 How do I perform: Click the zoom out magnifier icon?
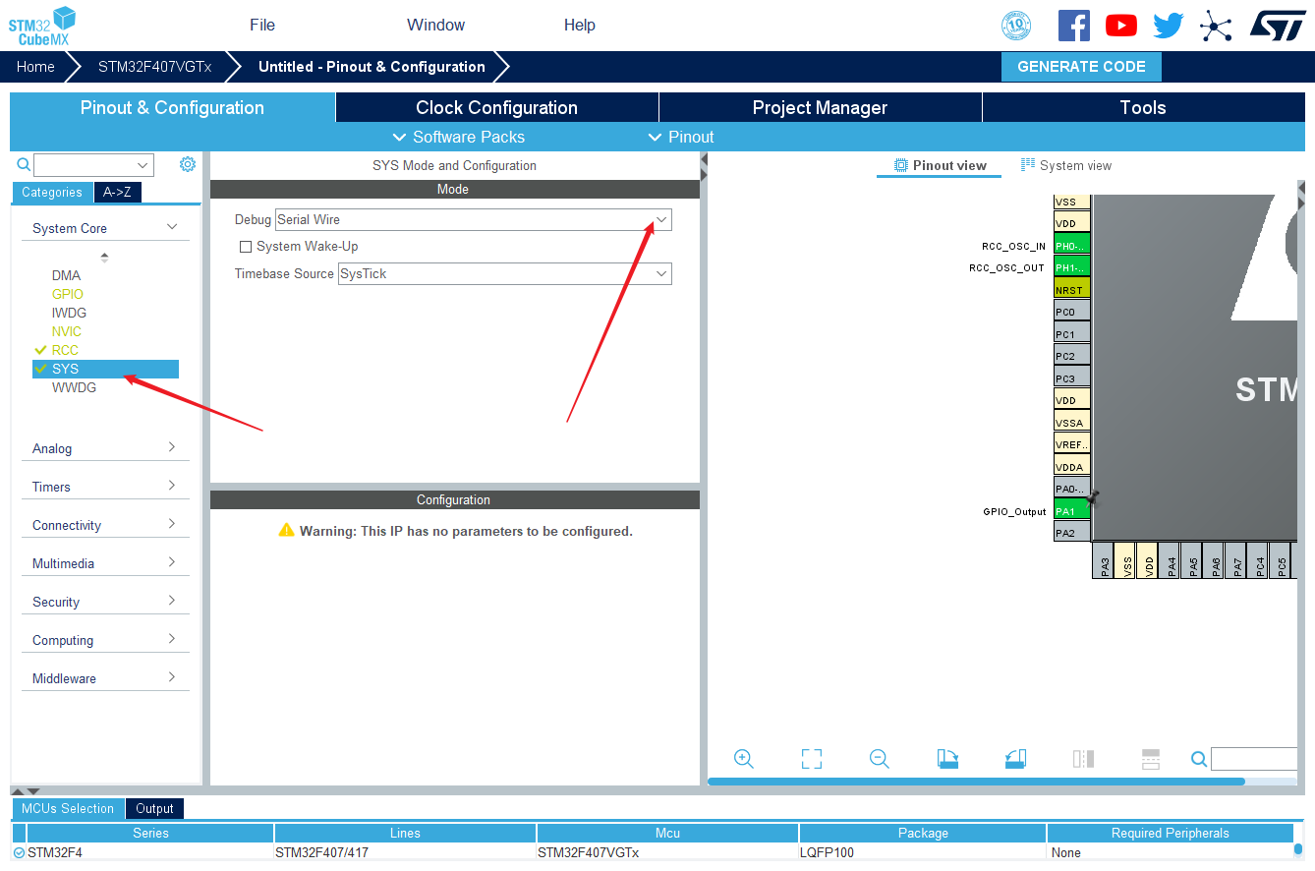880,759
